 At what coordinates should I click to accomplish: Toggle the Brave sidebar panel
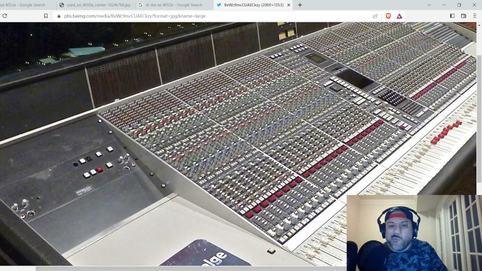(452, 16)
